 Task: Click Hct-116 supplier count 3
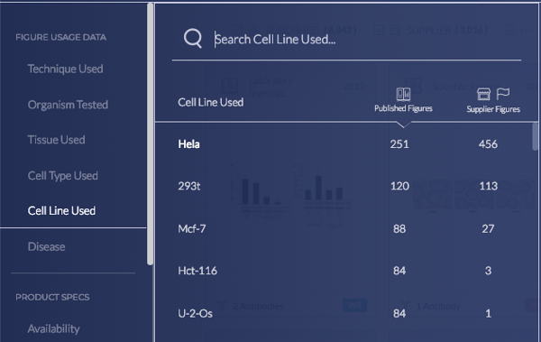488,271
